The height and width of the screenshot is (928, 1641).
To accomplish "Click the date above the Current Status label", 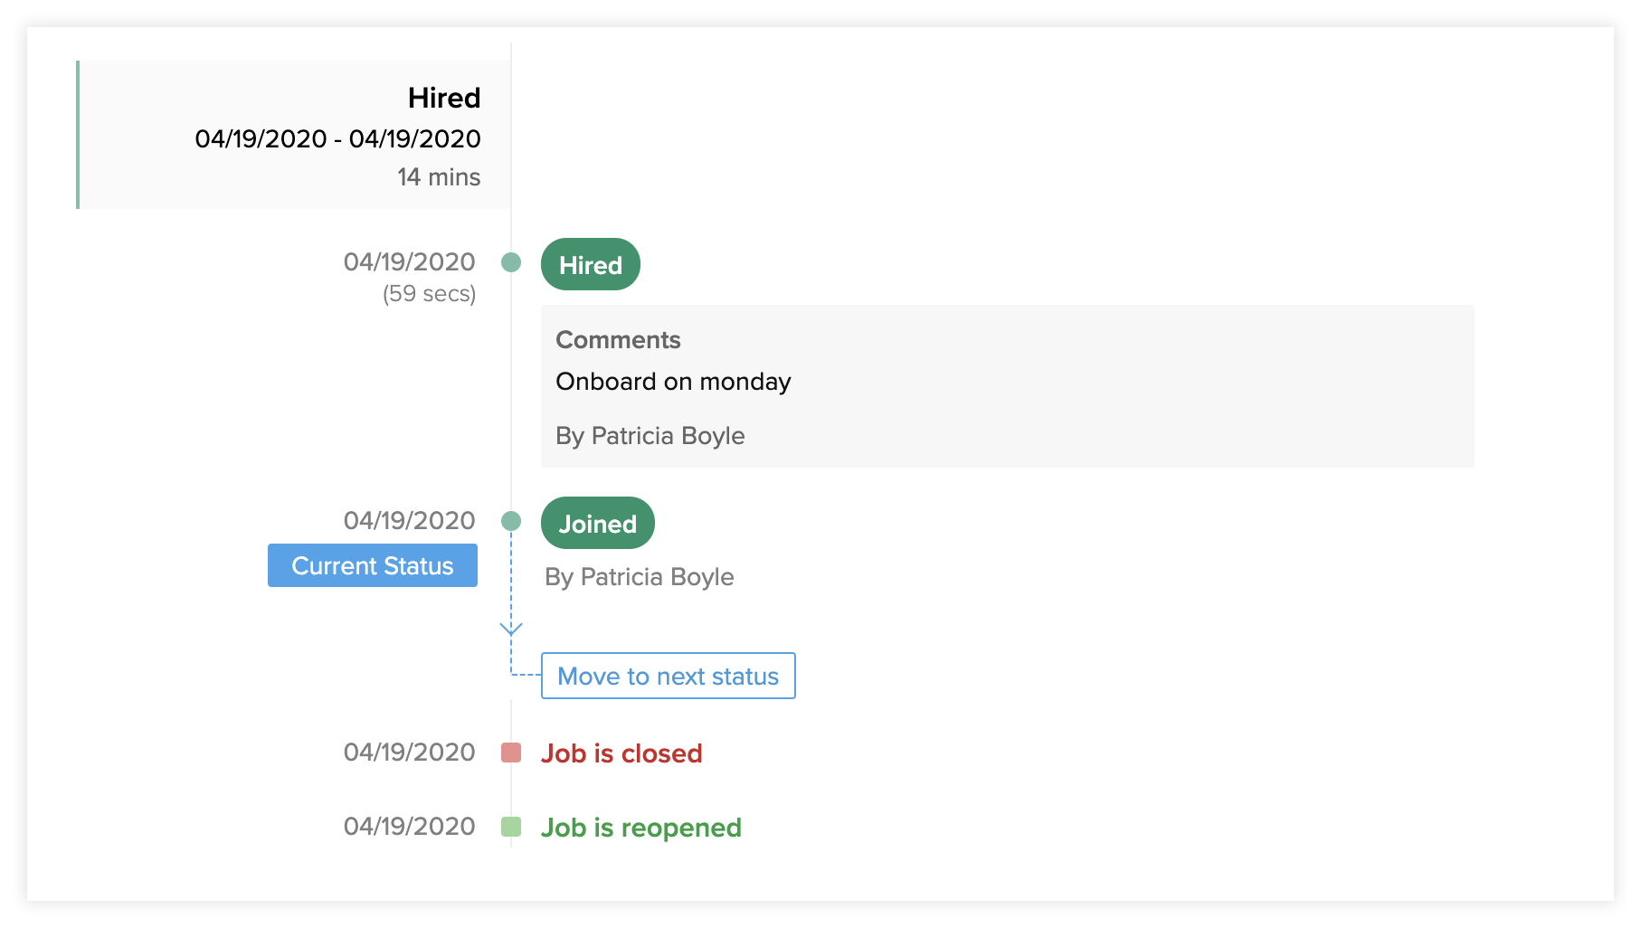I will [x=409, y=521].
